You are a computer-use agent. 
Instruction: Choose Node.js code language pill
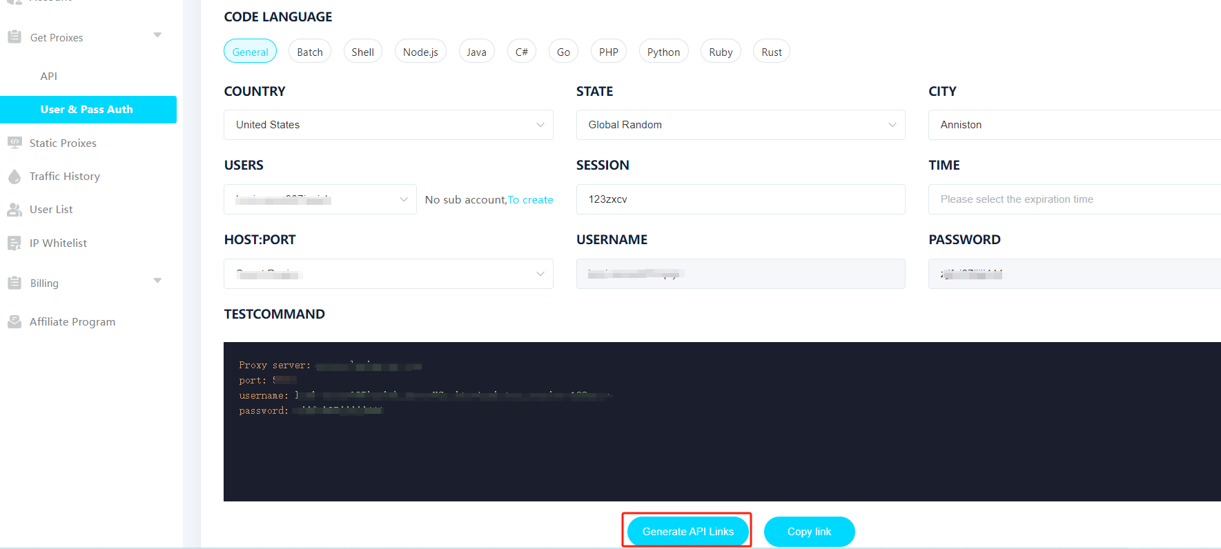(420, 52)
